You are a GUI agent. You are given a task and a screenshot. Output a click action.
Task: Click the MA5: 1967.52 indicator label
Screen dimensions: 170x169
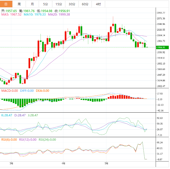[x=12, y=15]
